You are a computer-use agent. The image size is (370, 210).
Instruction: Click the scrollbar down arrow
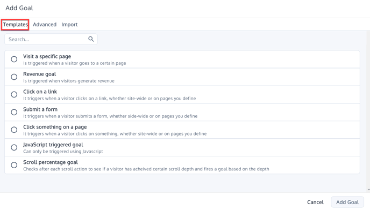pyautogui.click(x=368, y=190)
